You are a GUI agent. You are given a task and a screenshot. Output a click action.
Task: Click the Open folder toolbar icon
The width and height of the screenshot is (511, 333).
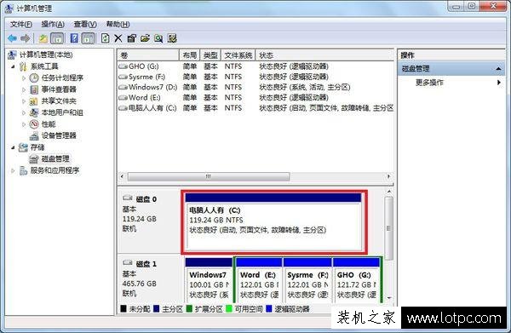click(x=145, y=38)
